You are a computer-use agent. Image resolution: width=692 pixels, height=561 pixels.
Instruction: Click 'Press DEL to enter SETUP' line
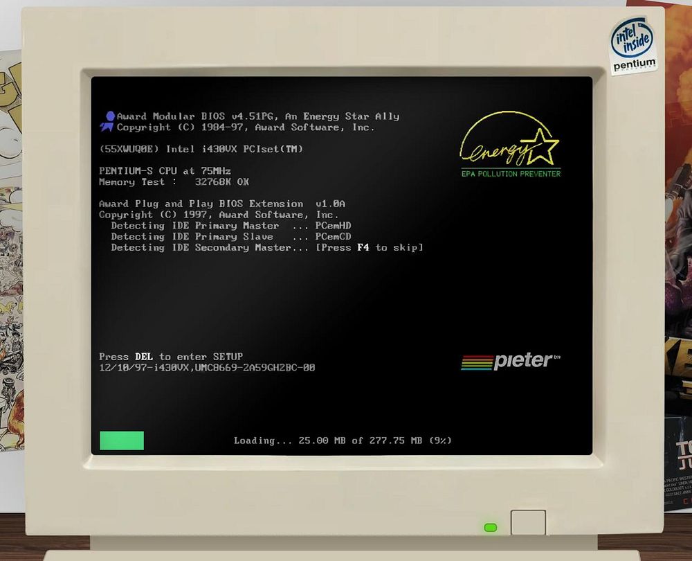click(x=171, y=357)
